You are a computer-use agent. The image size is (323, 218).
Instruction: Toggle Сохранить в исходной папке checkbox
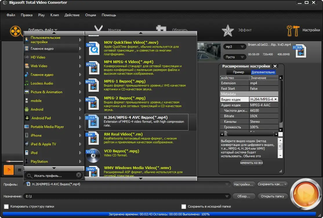point(184,206)
